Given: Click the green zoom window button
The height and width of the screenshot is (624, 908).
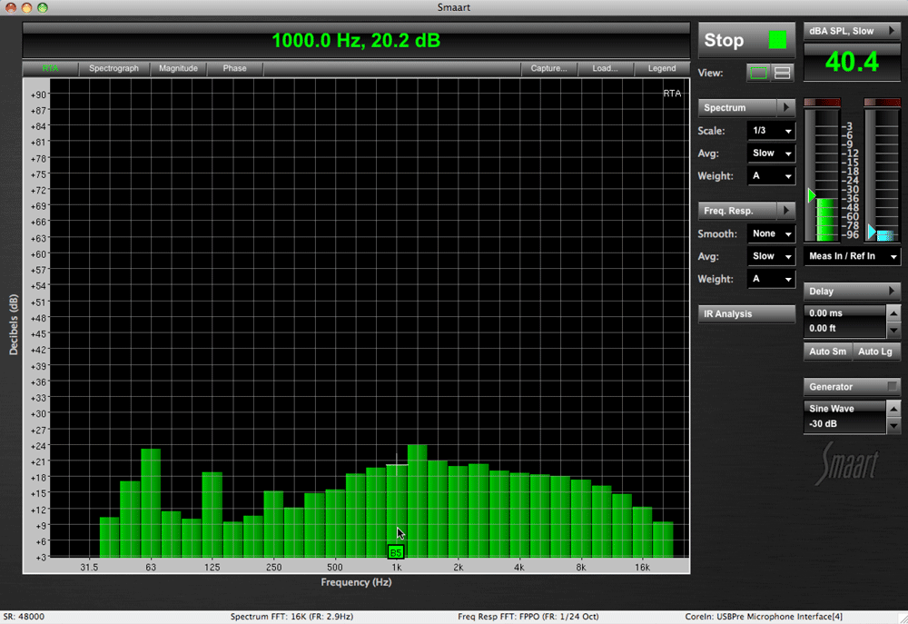Looking at the screenshot, I should (43, 7).
